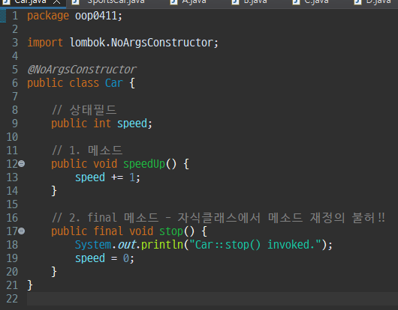Viewport: 398px width, 310px height.
Task: Click 'lombok.NoArgsConstructor' in the import statement
Action: 141,43
